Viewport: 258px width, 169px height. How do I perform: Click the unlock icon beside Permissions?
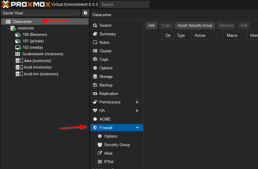click(x=95, y=102)
